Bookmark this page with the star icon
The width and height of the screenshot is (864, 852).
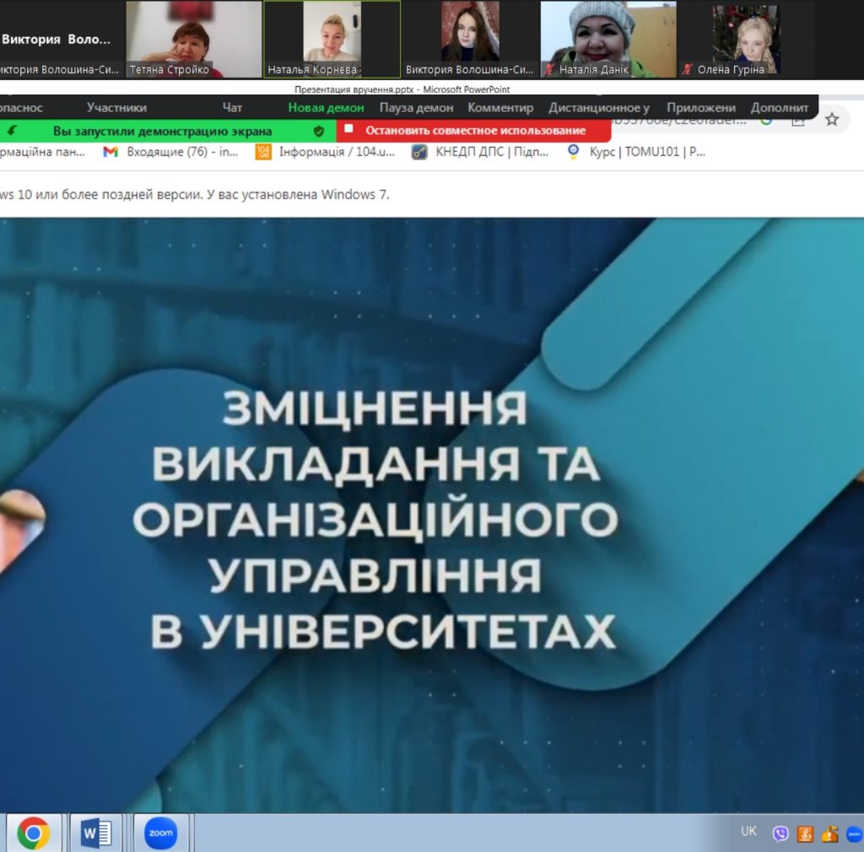(832, 120)
